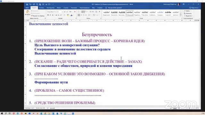Switch to the Макет (Layout) tab
This screenshot has height=115, width=205.
click(x=59, y=8)
